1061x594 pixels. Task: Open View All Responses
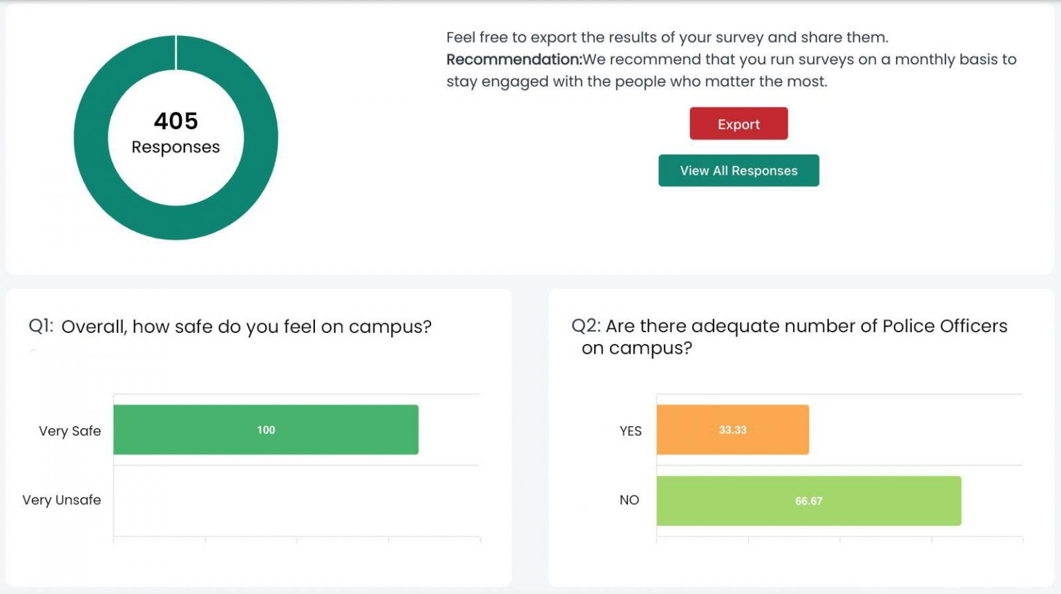[738, 170]
